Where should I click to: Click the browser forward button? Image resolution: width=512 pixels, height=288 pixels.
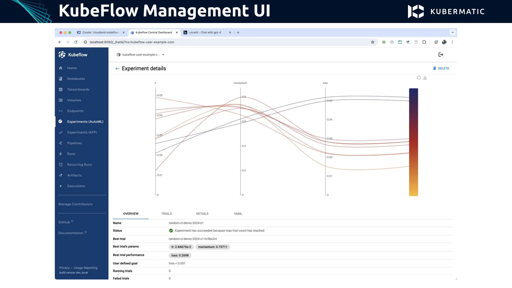[68, 42]
